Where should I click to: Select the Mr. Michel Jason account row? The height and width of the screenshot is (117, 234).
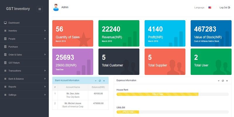coord(80,105)
